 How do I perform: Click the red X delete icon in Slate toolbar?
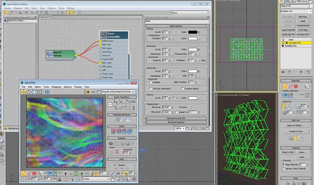[x=26, y=12]
